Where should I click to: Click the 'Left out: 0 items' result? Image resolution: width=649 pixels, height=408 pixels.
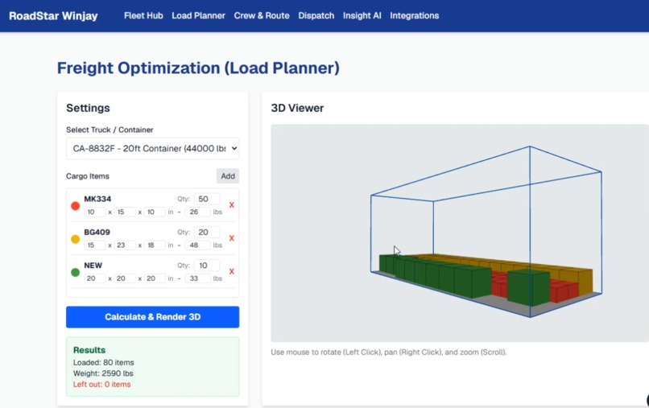(x=101, y=385)
